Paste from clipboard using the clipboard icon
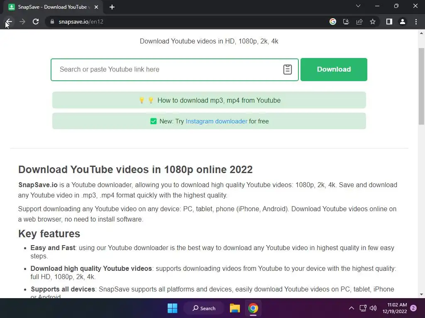425x318 pixels. (287, 70)
